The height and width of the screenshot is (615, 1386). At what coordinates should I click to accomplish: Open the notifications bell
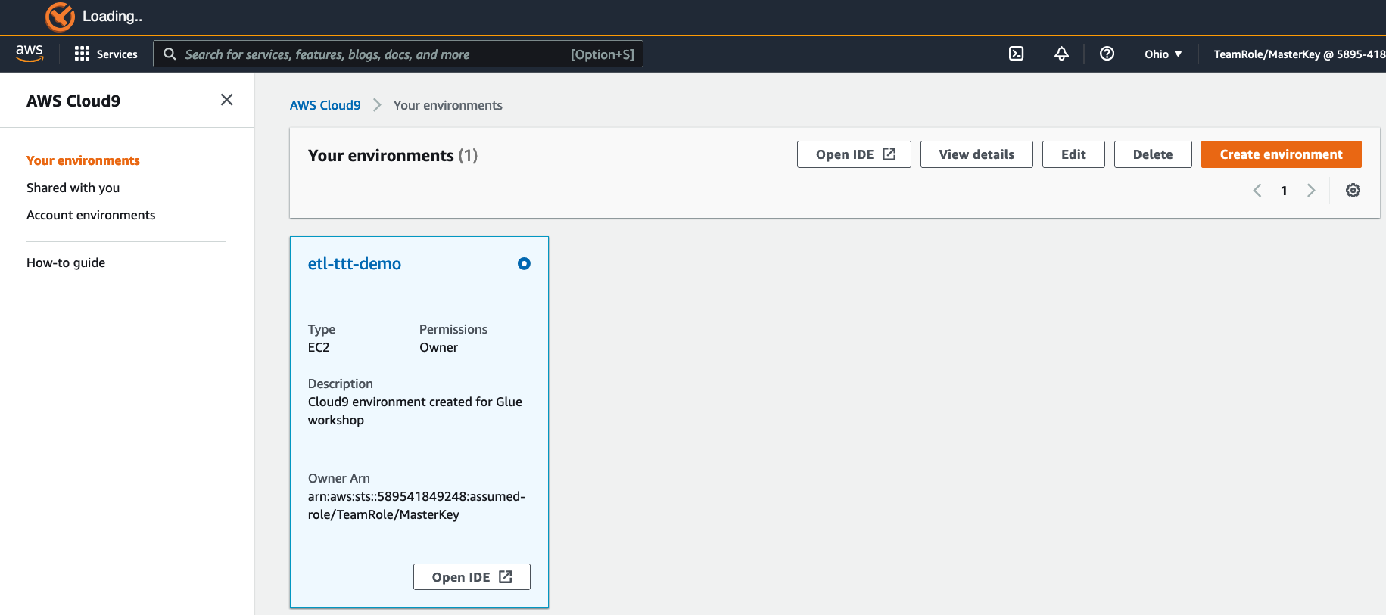tap(1061, 54)
